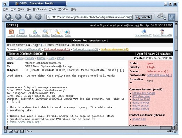Click the Locked tickets person icon
The width and height of the screenshot is (182, 138).
[162, 31]
